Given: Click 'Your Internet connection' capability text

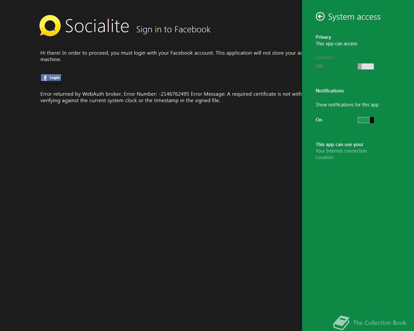Looking at the screenshot, I should [341, 151].
